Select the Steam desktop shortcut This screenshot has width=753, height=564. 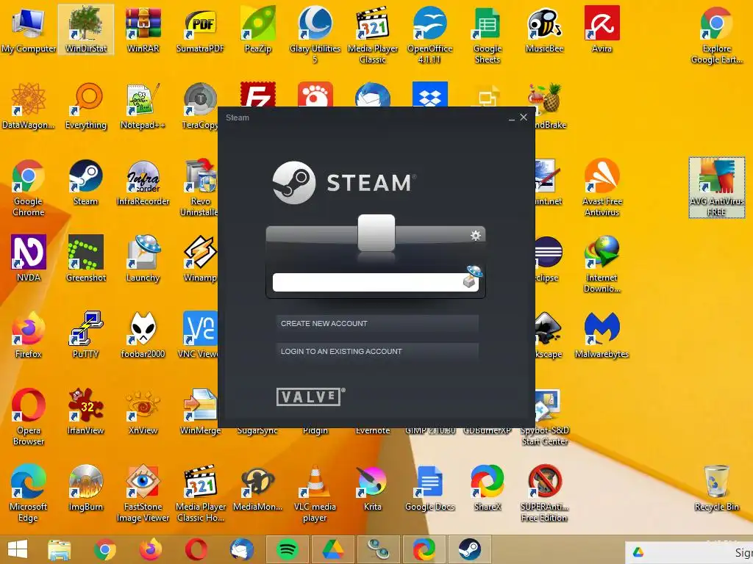pyautogui.click(x=86, y=183)
